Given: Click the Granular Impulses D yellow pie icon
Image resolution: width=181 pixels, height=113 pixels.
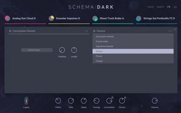Looking at the screenshot, I should 51,18.
